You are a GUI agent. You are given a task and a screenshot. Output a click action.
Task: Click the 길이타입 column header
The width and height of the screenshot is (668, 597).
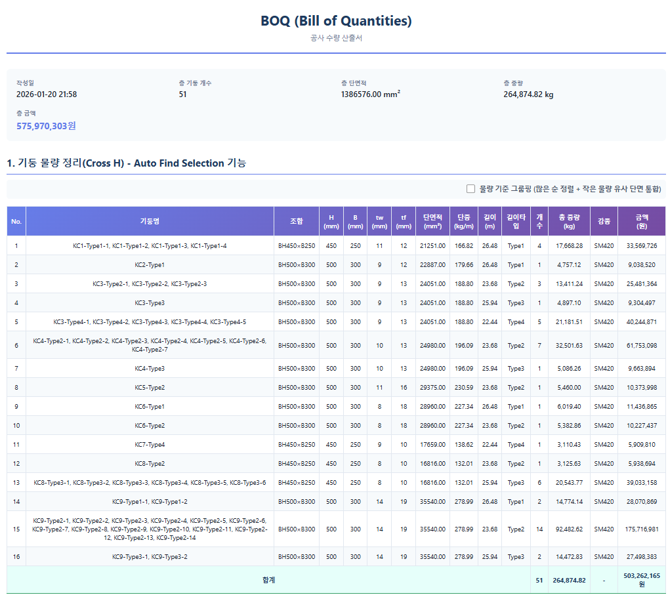coord(516,222)
